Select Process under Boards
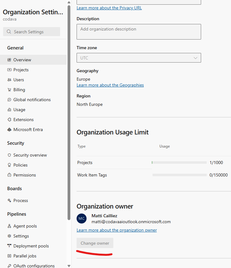The image size is (231, 268). (33, 200)
